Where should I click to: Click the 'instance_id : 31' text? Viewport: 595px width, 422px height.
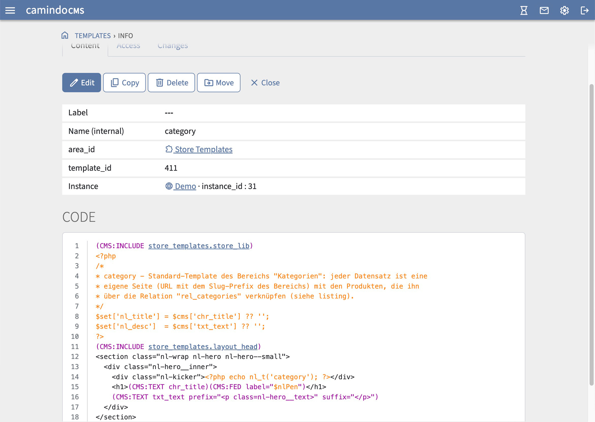pos(229,186)
